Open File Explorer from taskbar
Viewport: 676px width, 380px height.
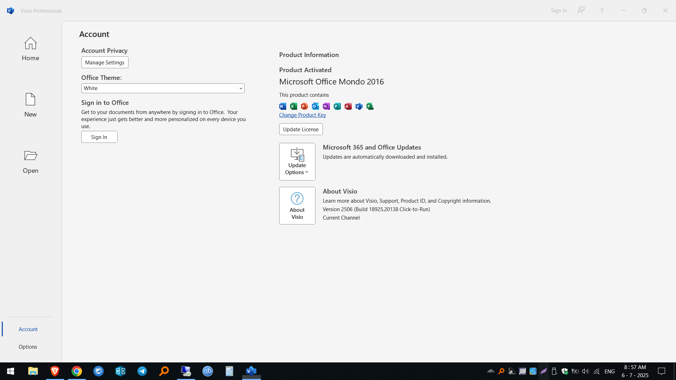coord(33,371)
